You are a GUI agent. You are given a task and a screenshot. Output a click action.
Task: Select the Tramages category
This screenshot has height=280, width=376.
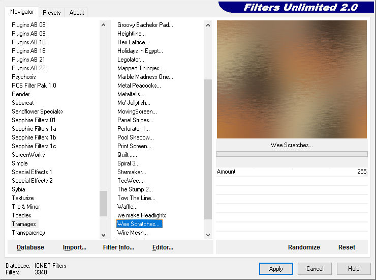pos(24,224)
